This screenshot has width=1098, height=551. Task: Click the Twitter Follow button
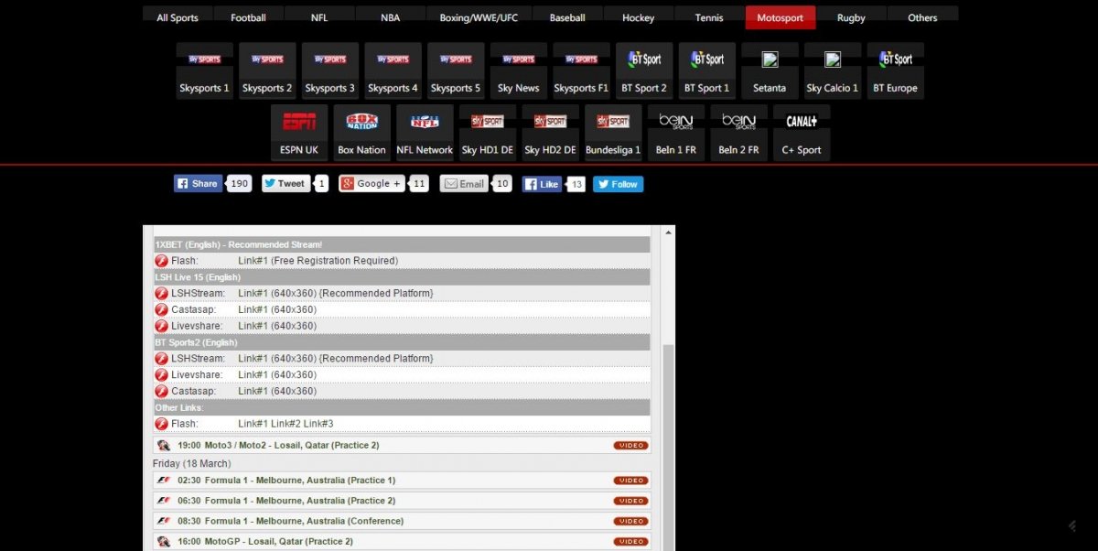point(619,184)
